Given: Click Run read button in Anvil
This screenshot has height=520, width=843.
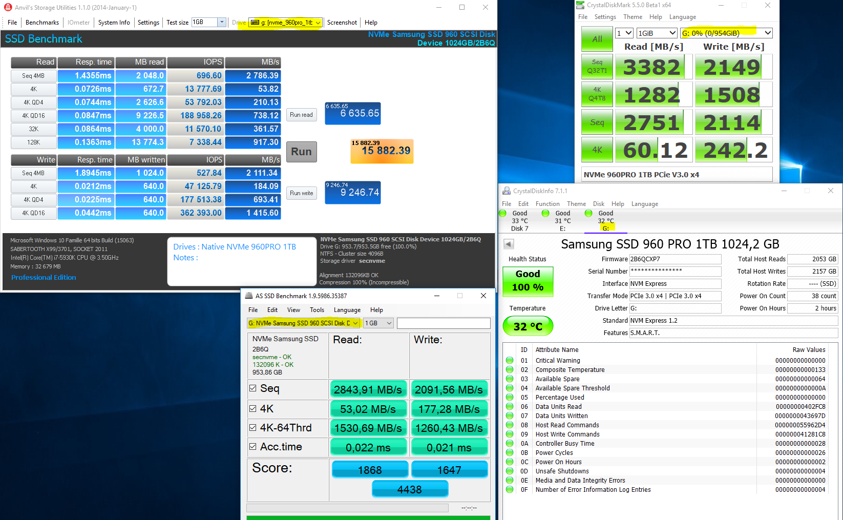Looking at the screenshot, I should pyautogui.click(x=301, y=115).
